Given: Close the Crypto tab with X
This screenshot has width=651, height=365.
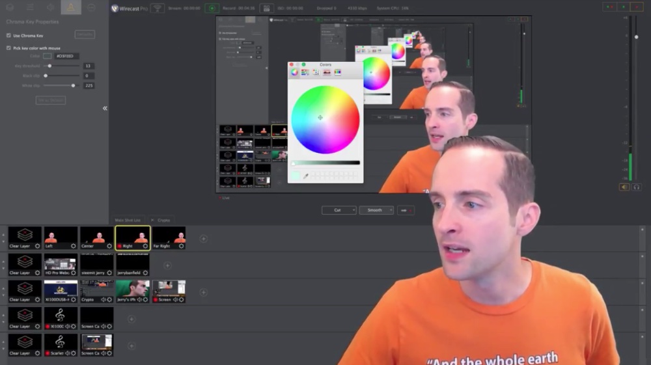Looking at the screenshot, I should 152,221.
